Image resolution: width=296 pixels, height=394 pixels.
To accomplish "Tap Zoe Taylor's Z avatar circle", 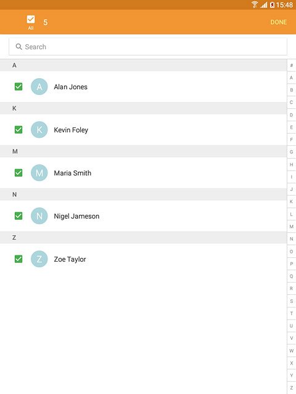I will pos(39,259).
